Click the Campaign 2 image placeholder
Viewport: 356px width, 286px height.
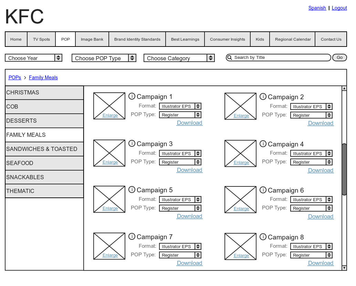(240, 106)
